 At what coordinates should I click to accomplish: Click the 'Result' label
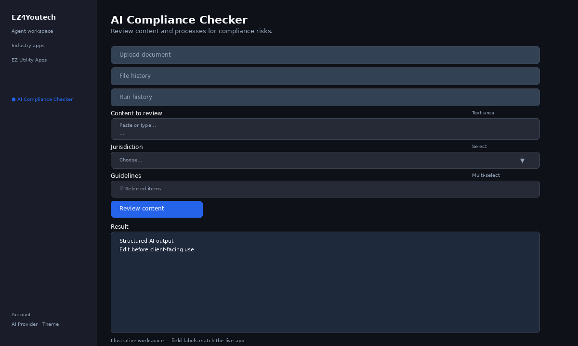(x=119, y=227)
